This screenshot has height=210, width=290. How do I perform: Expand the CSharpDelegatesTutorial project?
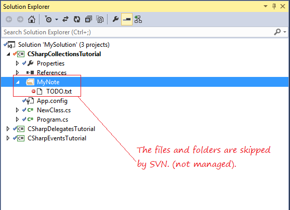point(8,129)
